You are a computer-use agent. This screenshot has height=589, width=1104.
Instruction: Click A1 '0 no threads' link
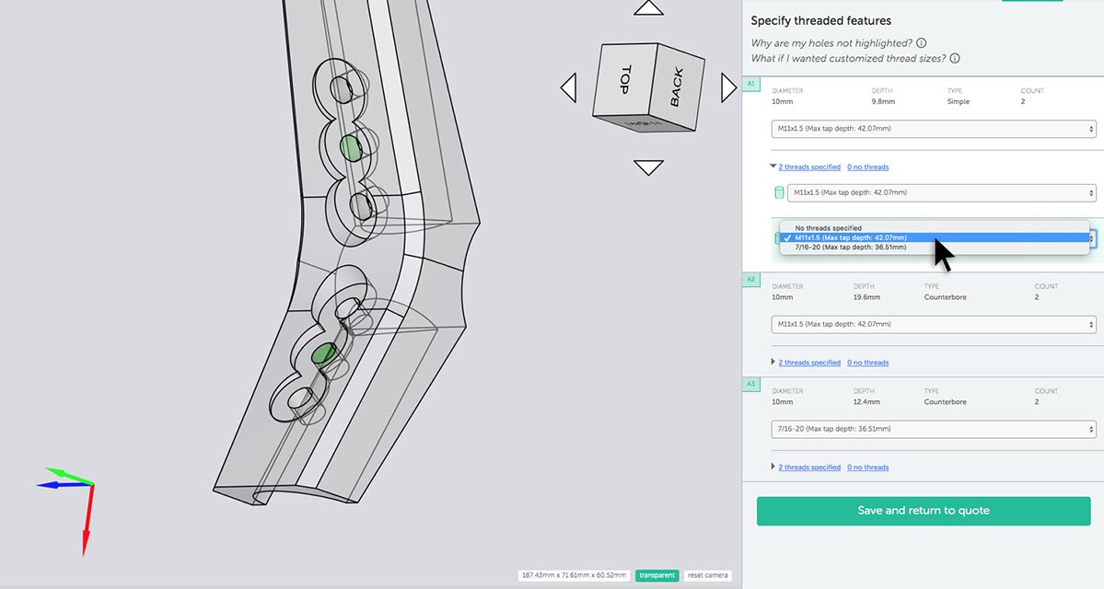pos(868,167)
